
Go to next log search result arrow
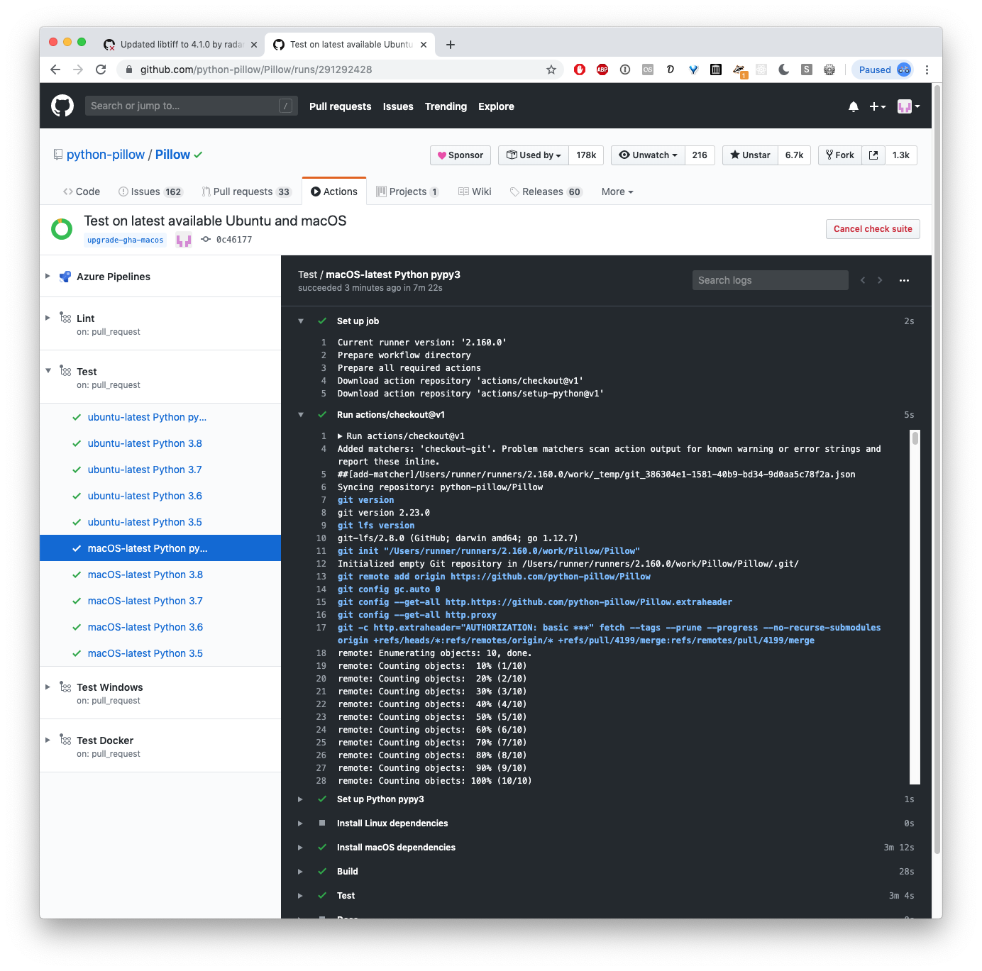tap(880, 280)
